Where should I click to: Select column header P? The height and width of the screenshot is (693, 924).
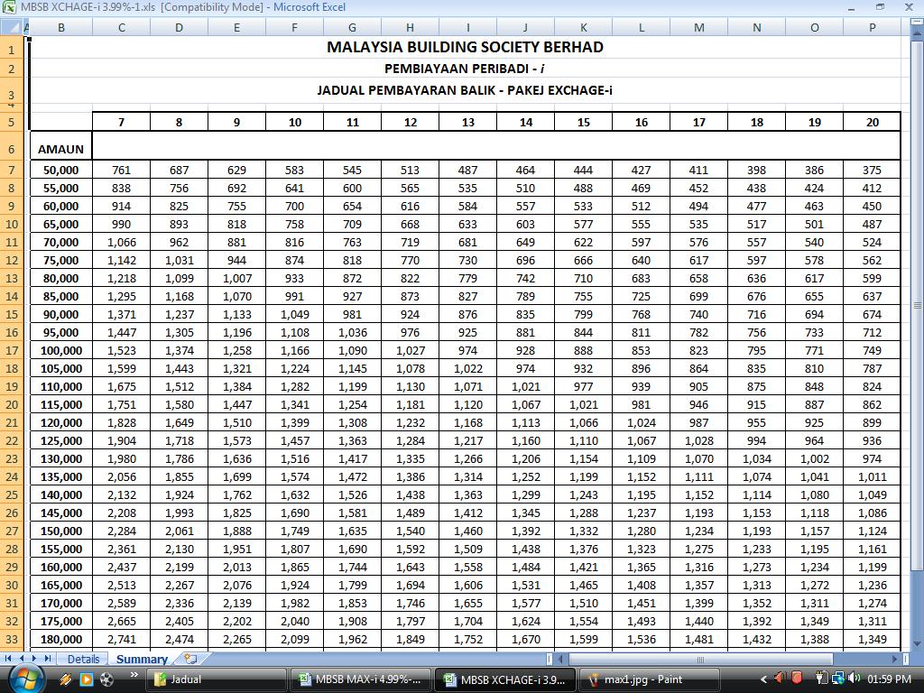tap(873, 27)
